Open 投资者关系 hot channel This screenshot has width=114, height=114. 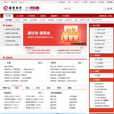pyautogui.click(x=68, y=20)
